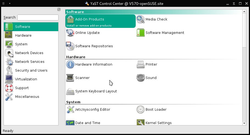Click 'Install or remove add-on products' description
The height and width of the screenshot is (135, 250).
coord(89,25)
